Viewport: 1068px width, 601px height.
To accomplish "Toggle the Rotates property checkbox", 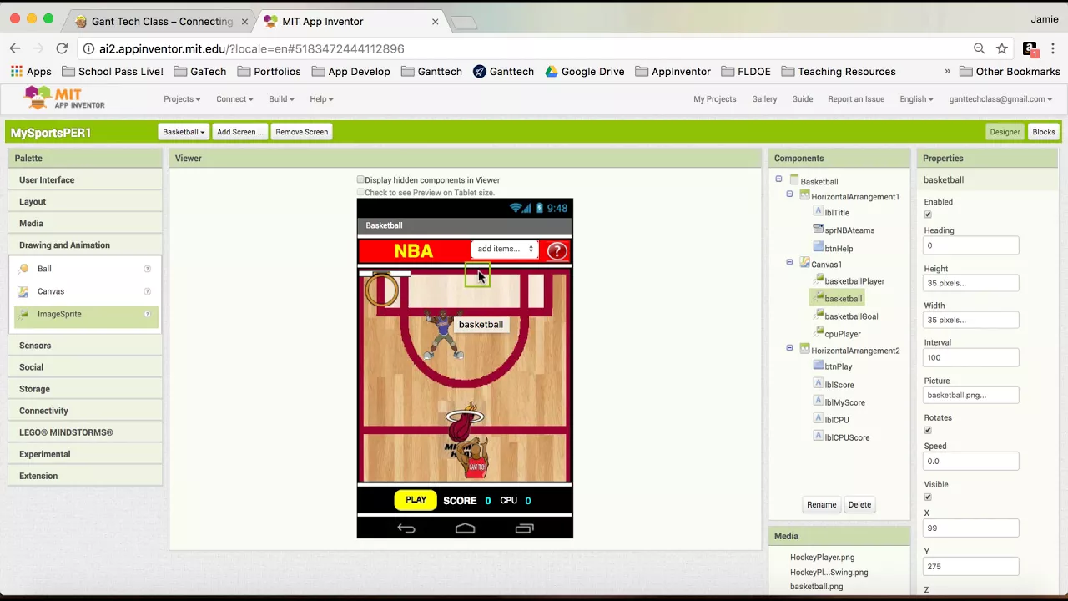I will click(x=928, y=431).
